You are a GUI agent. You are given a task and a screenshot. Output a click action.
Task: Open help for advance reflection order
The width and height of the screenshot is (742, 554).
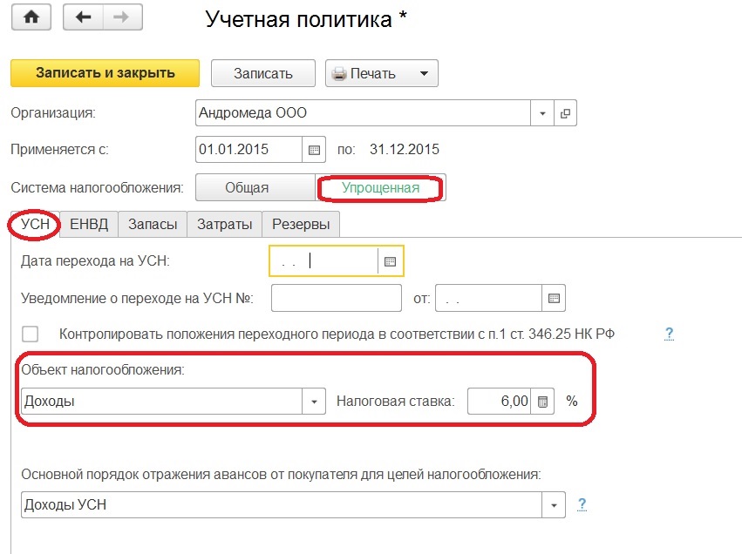(582, 504)
